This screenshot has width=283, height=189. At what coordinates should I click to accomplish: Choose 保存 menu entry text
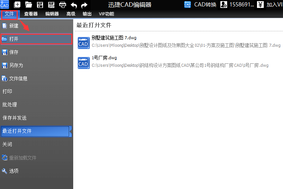(x=14, y=52)
